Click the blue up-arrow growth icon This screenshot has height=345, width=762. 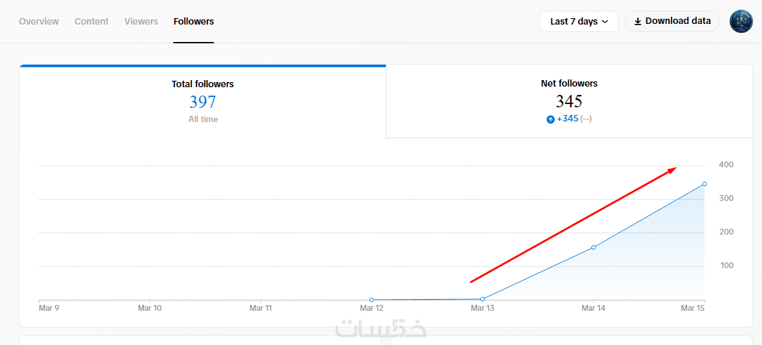pyautogui.click(x=551, y=120)
